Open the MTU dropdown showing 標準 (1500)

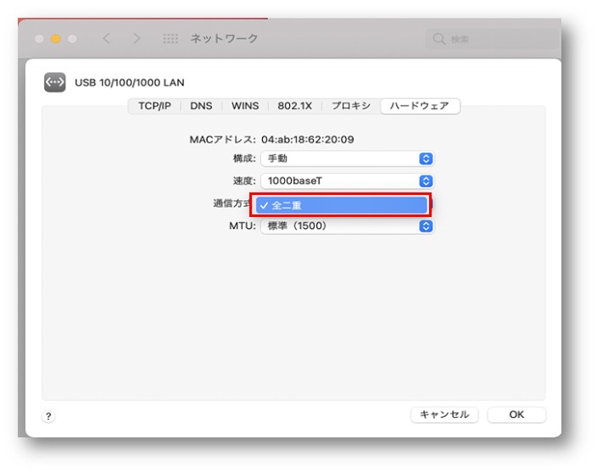(x=347, y=226)
